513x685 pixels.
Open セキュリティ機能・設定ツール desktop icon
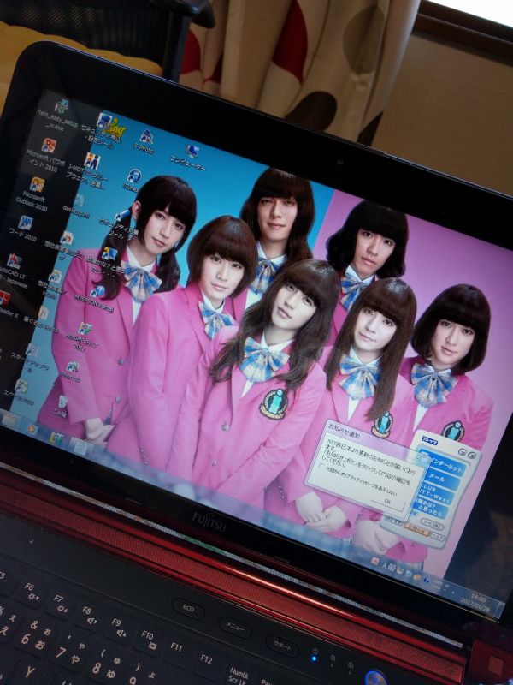[x=104, y=127]
